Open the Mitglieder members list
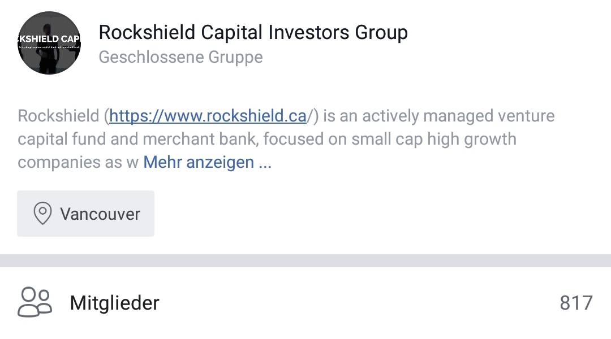Viewport: 611px width, 339px height. pos(305,303)
